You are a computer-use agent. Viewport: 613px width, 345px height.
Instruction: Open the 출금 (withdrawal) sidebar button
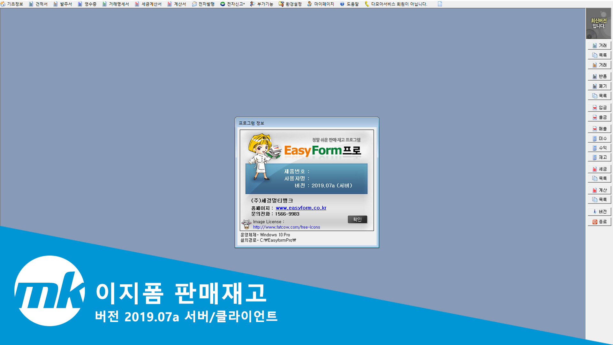click(x=599, y=118)
